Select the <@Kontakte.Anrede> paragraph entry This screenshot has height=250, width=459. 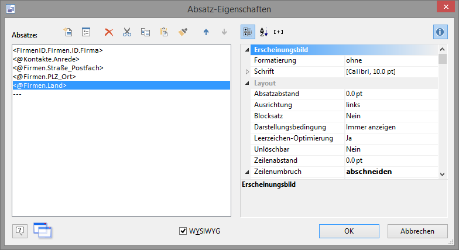click(x=46, y=59)
